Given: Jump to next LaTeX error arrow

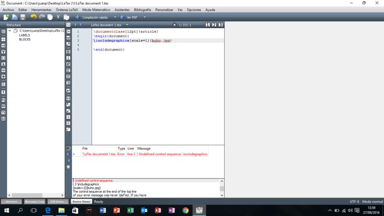Looking at the screenshot, I should [68, 154].
